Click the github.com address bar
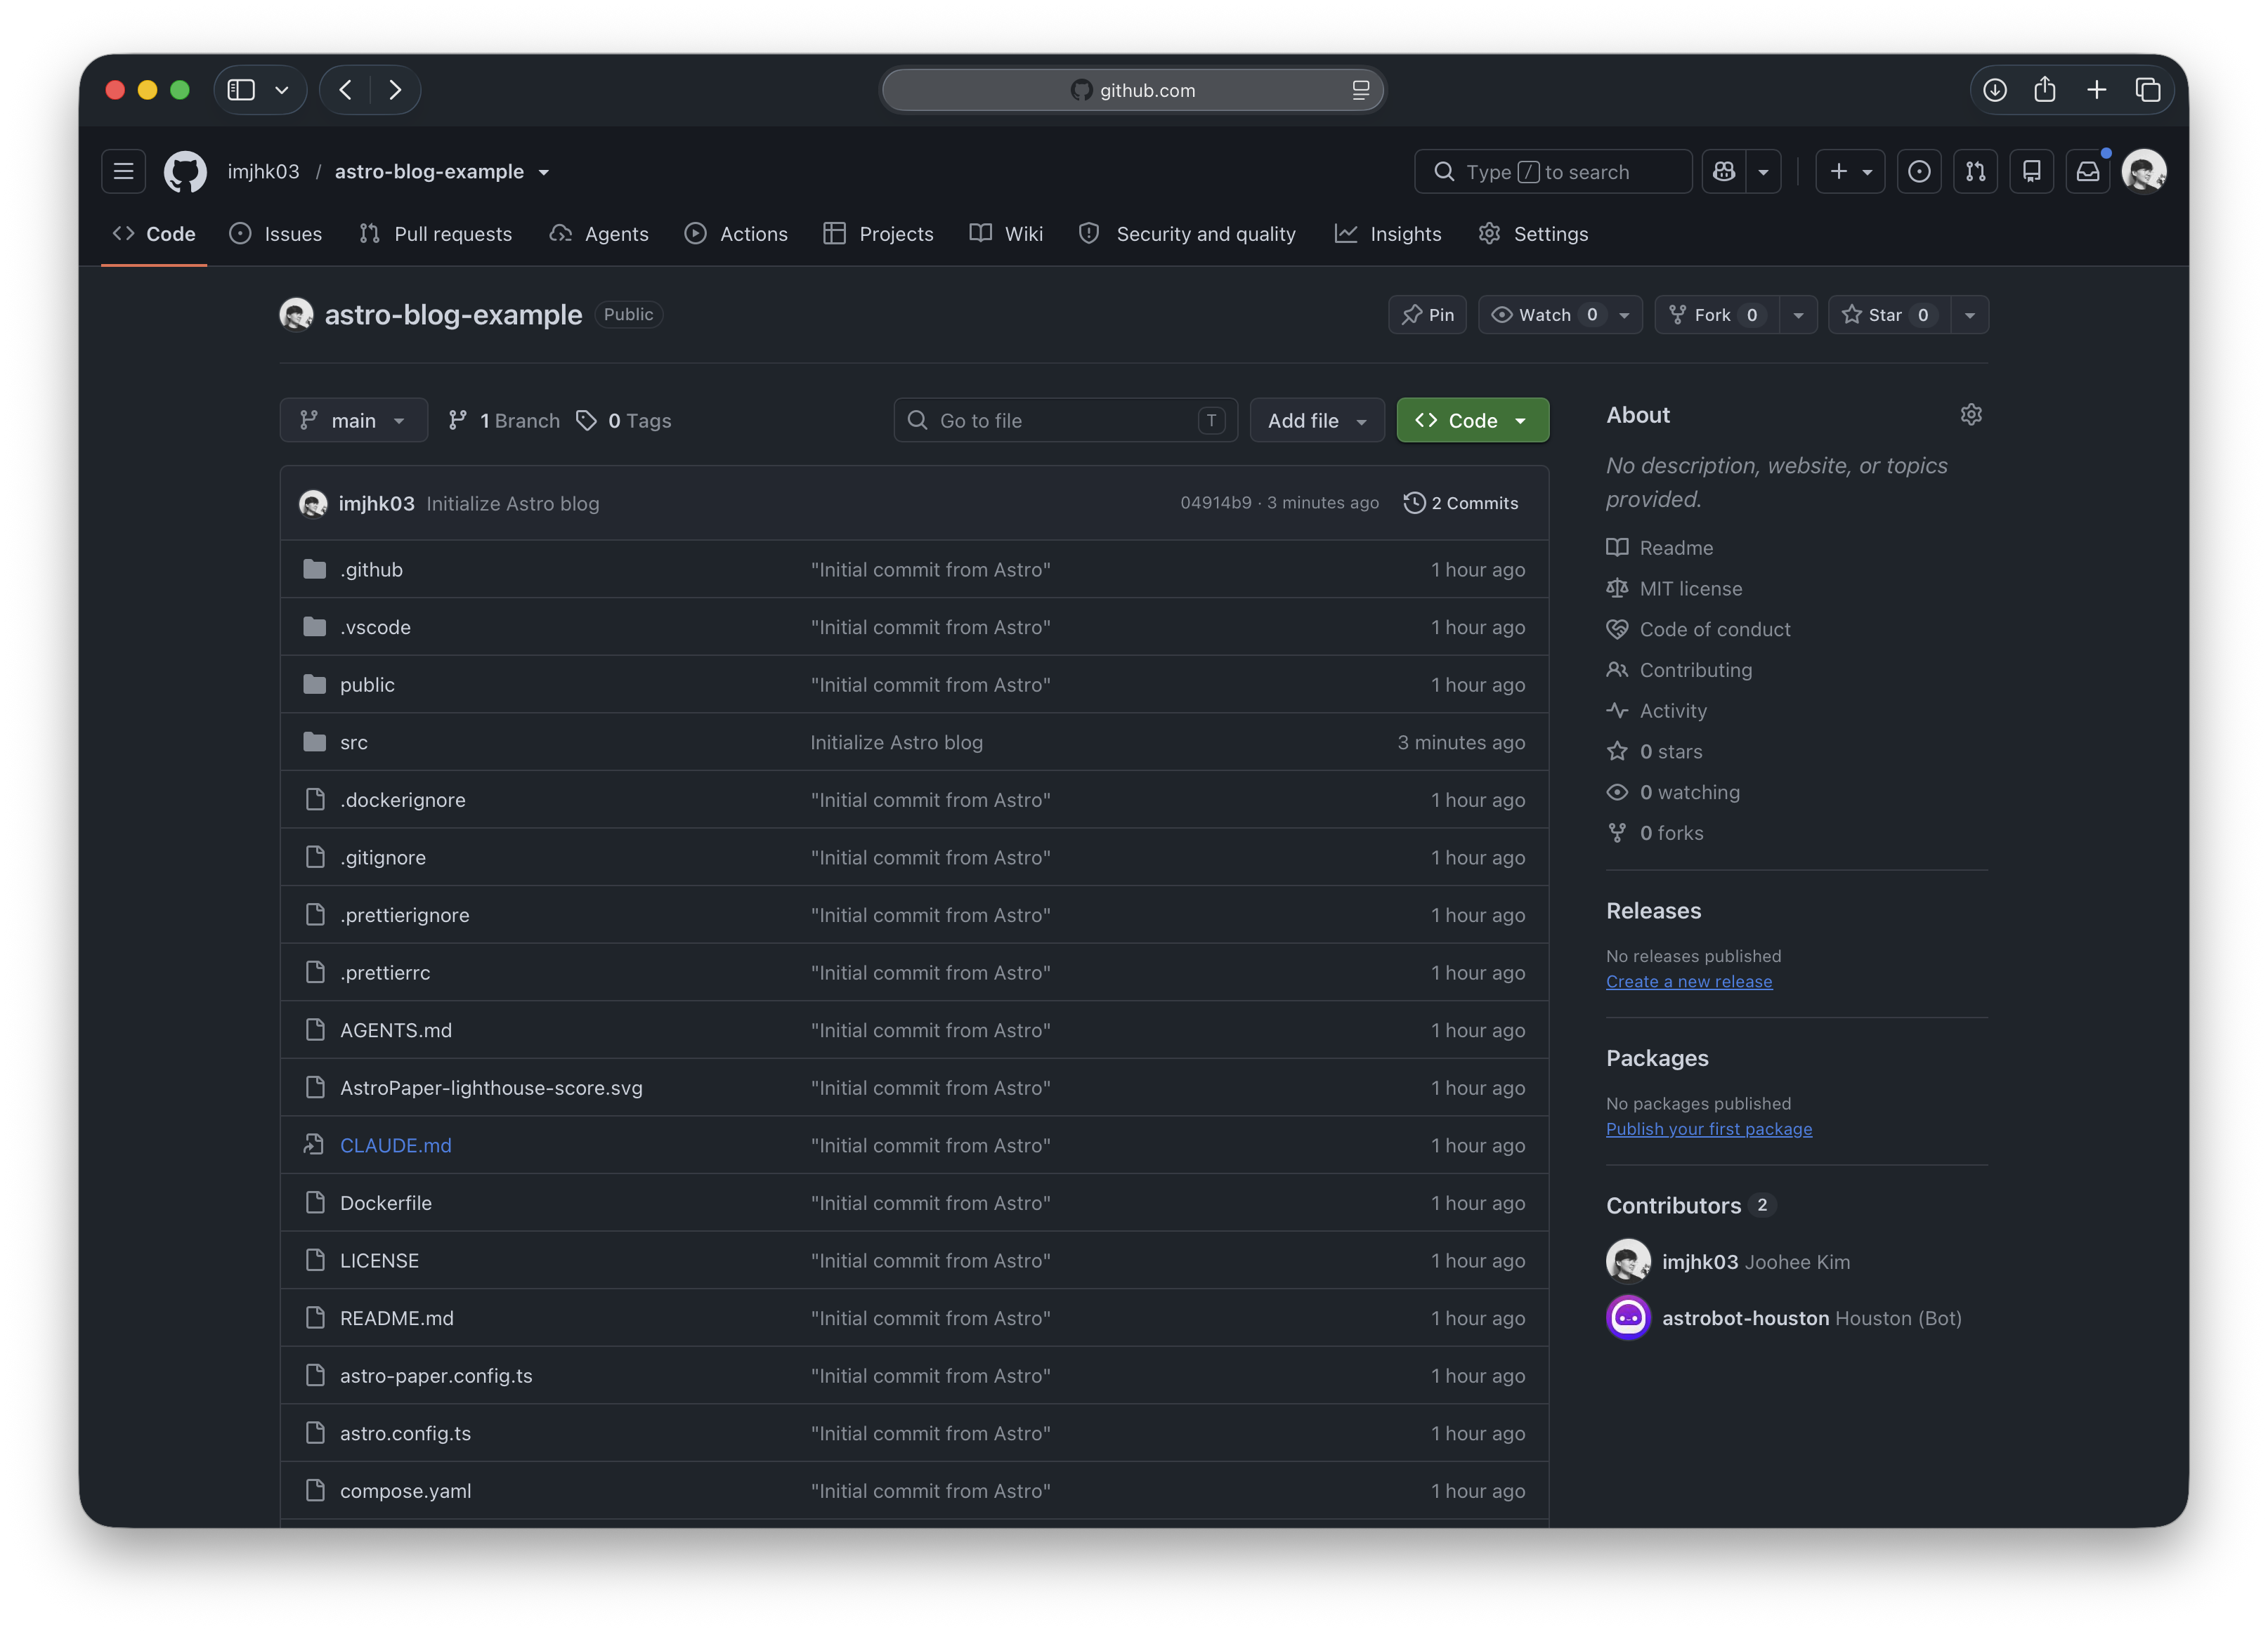The image size is (2268, 1632). pyautogui.click(x=1133, y=90)
